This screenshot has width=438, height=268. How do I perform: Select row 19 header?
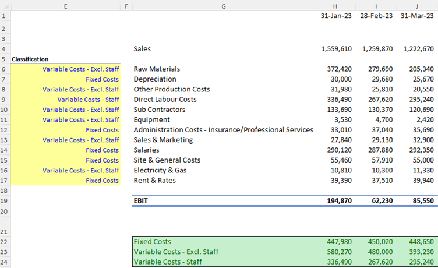5,201
